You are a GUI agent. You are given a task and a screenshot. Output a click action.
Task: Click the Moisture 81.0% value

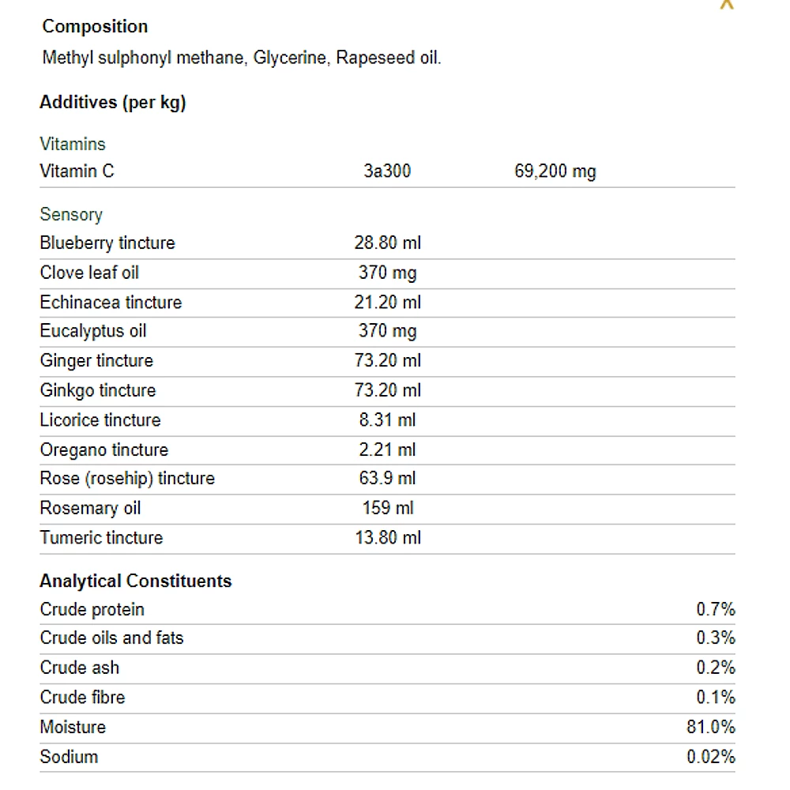(711, 727)
